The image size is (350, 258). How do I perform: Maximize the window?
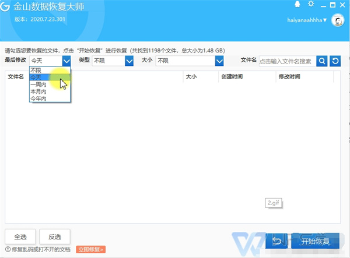[x=332, y=5]
